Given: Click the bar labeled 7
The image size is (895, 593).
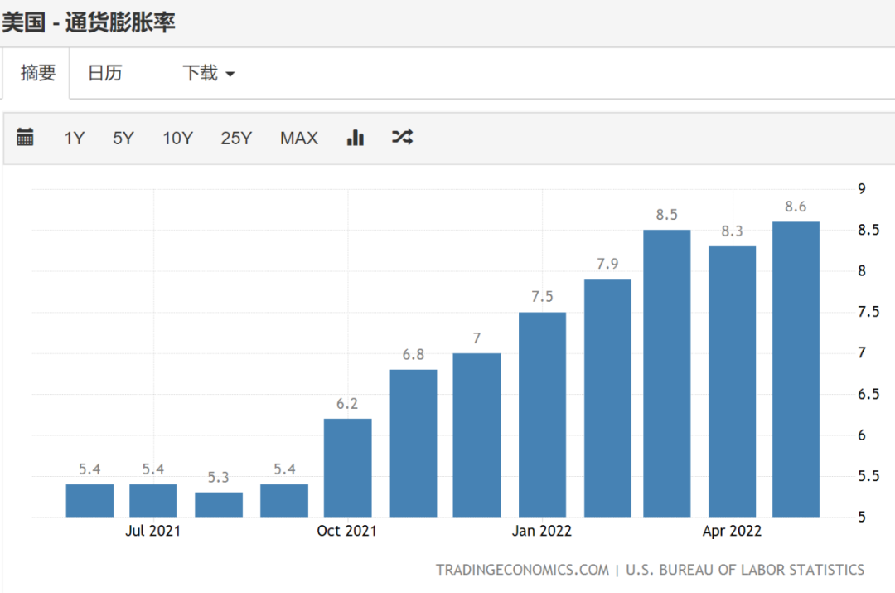Looking at the screenshot, I should [477, 435].
